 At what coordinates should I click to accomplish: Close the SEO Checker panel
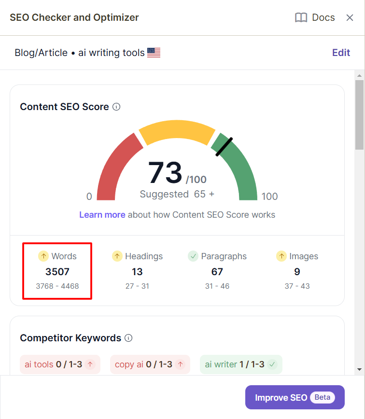350,18
